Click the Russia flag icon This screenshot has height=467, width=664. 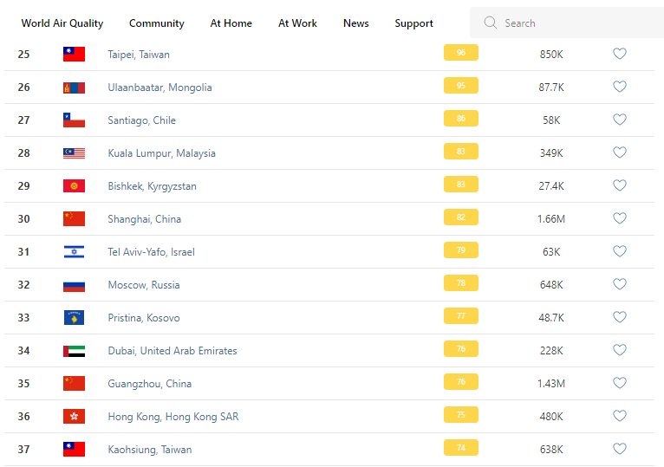(74, 285)
